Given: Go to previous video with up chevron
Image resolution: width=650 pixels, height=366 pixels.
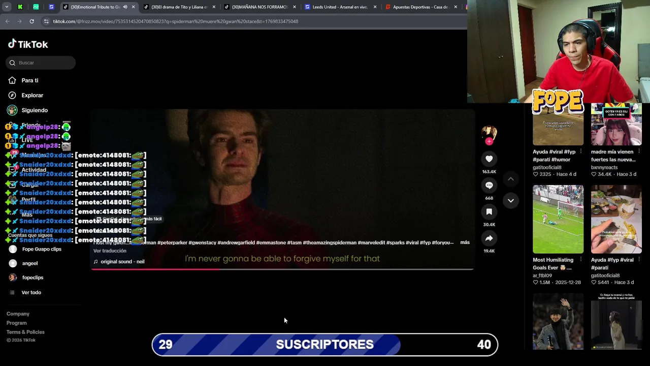Looking at the screenshot, I should [511, 179].
